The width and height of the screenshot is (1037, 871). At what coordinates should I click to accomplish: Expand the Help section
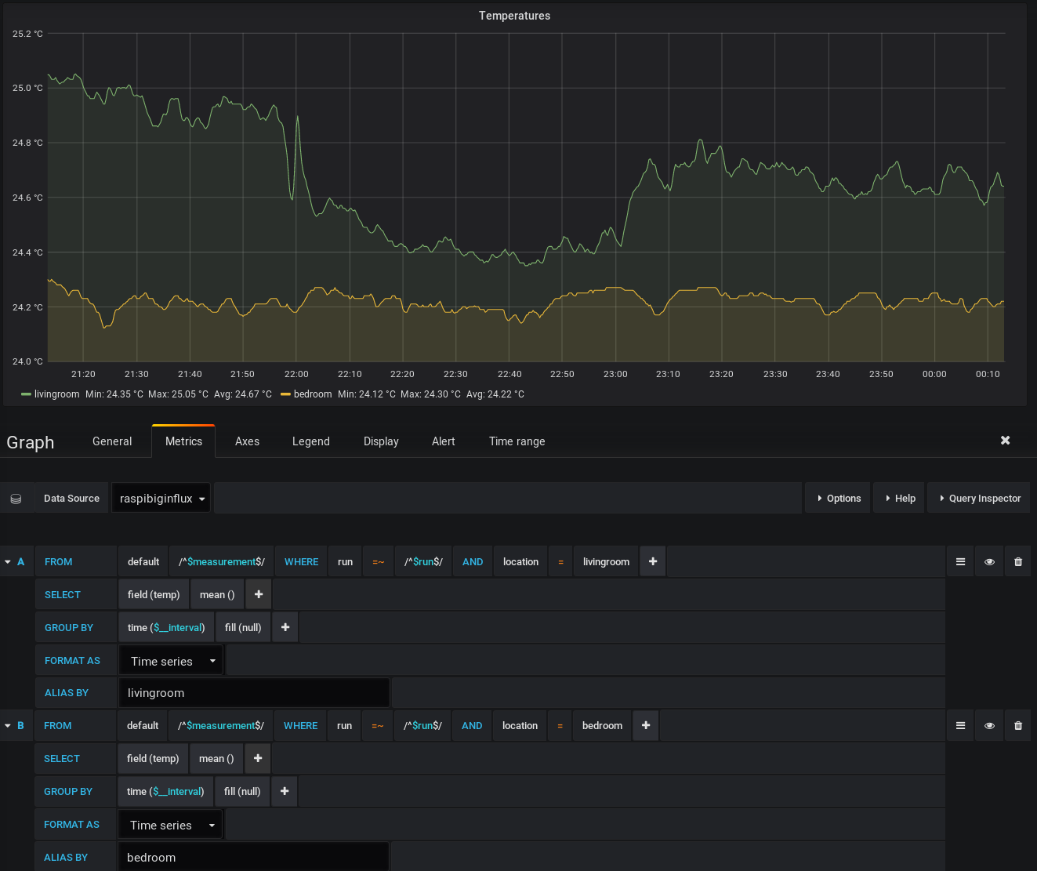pos(899,498)
